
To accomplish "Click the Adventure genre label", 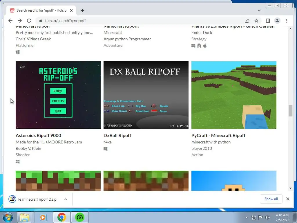I will point(113,45).
